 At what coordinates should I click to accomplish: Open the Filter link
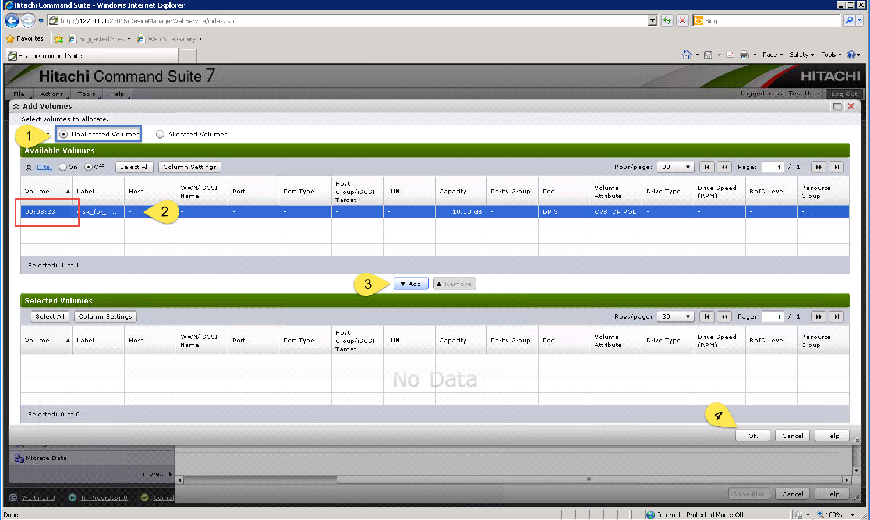click(x=44, y=167)
